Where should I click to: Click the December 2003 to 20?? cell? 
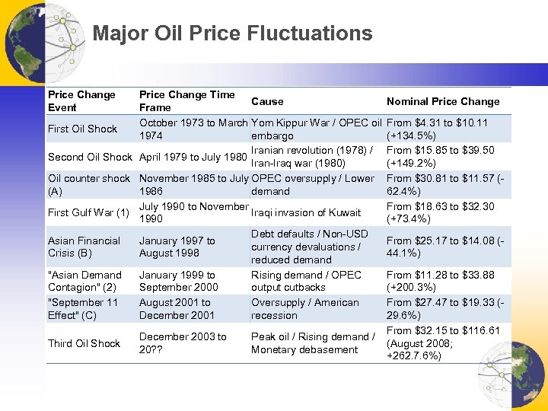(183, 343)
